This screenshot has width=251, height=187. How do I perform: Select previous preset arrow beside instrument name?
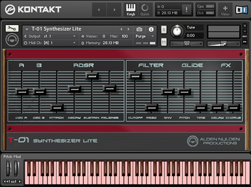pos(121,29)
